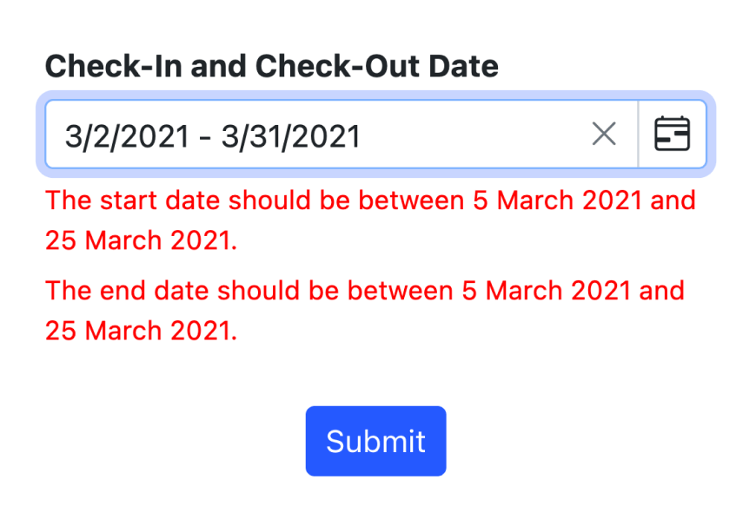Clear the entered dates with the X

pos(604,134)
